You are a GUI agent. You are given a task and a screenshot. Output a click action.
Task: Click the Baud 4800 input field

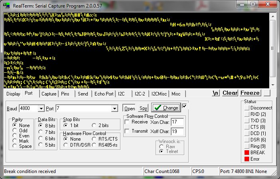pyautogui.click(x=29, y=108)
